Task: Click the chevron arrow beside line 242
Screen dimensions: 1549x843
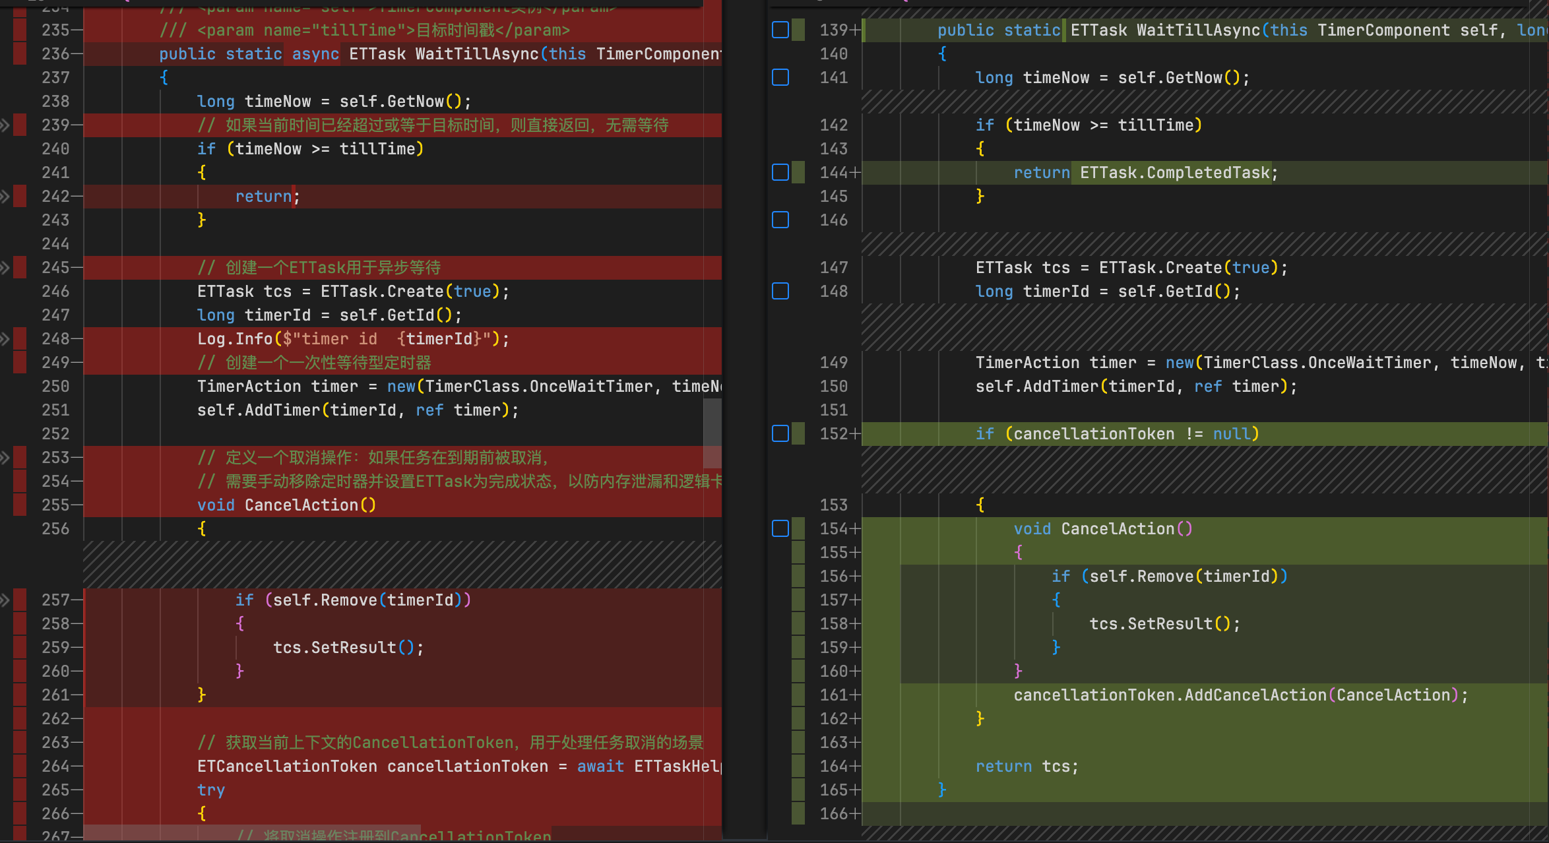Action: [x=5, y=196]
